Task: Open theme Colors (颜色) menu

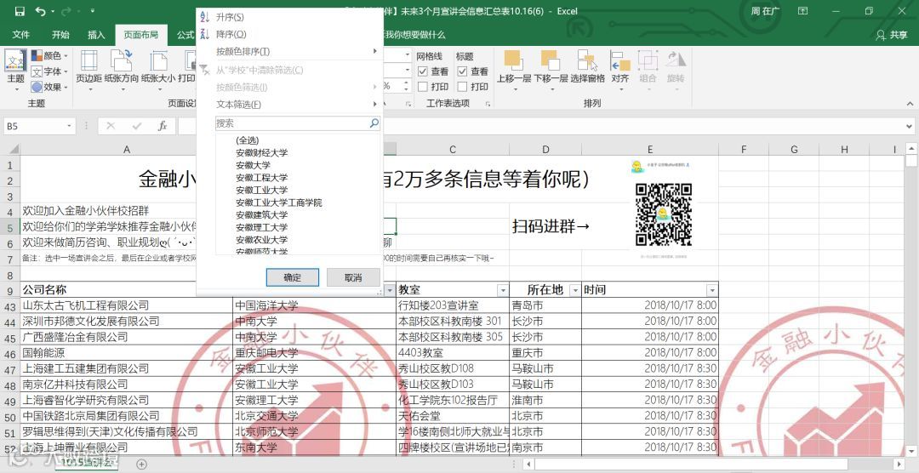Action: (x=50, y=55)
